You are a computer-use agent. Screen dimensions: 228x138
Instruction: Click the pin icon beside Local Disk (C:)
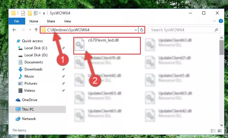63,48
